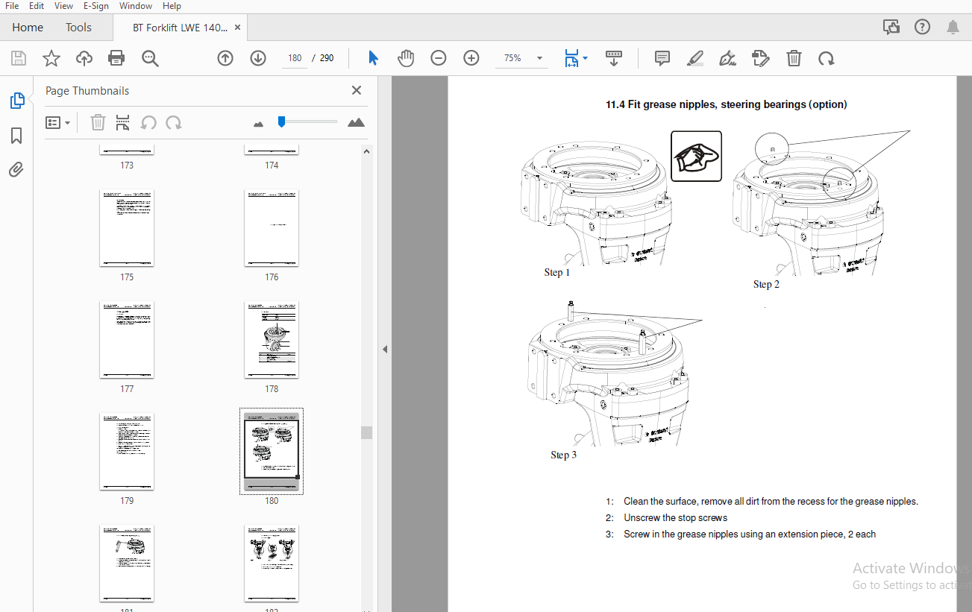Select page 176 thumbnail
The image size is (972, 612).
tap(272, 228)
